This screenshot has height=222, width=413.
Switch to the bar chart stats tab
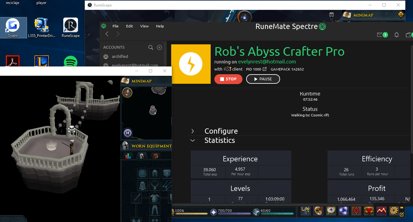[x=129, y=156]
